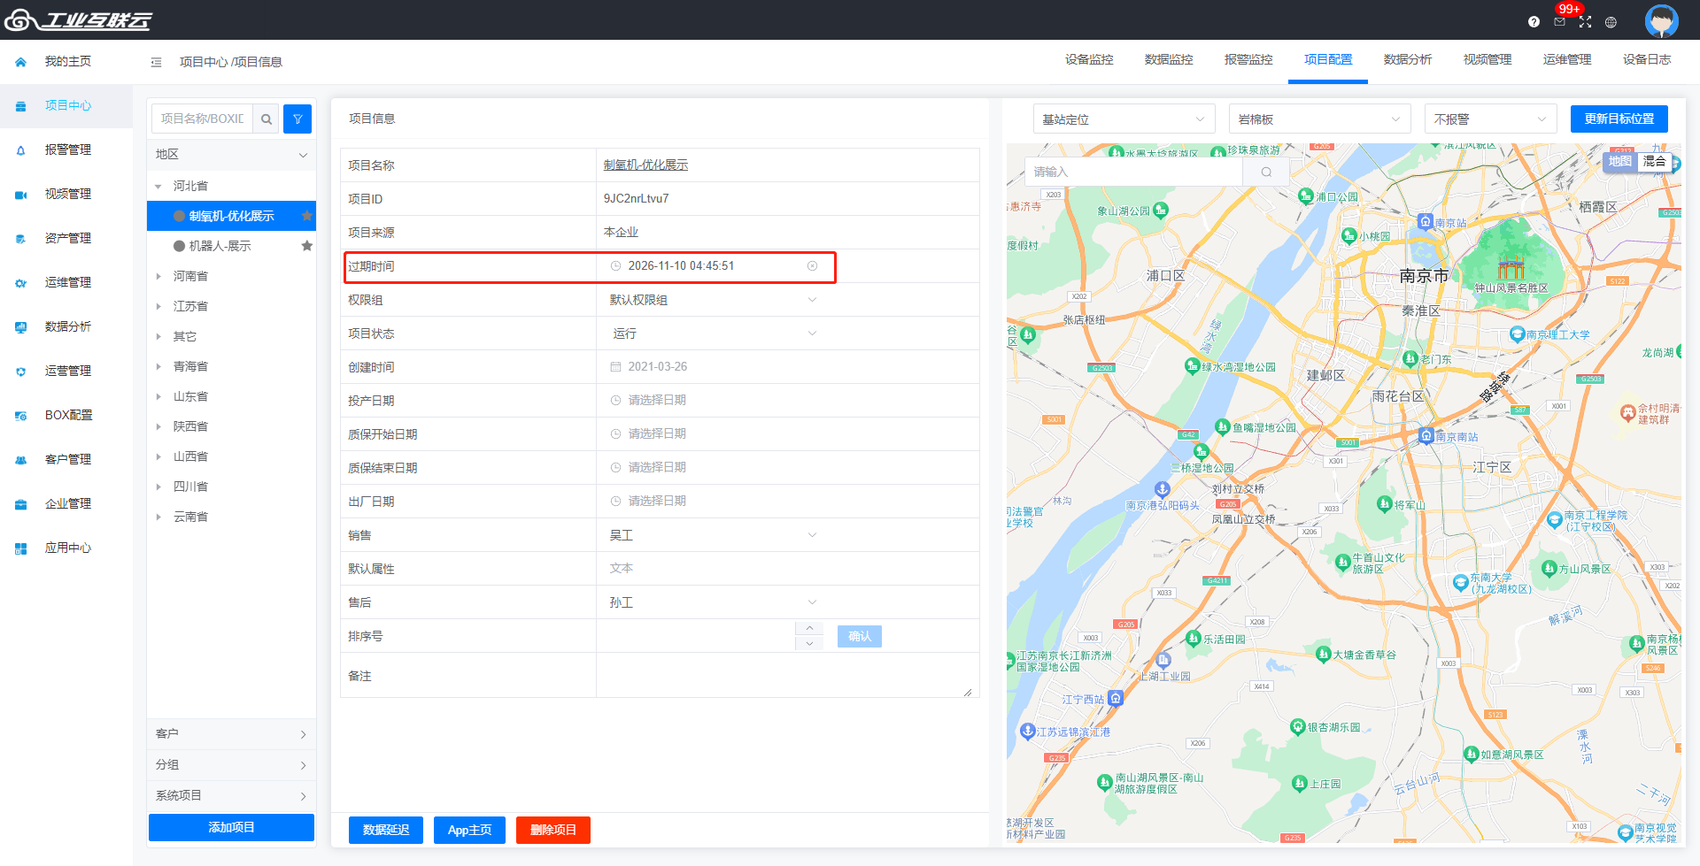1700x866 pixels.
Task: Decrease 排序号 with the down arrow
Action: coord(809,643)
